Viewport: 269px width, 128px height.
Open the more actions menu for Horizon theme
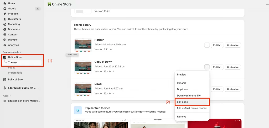[x=207, y=45]
